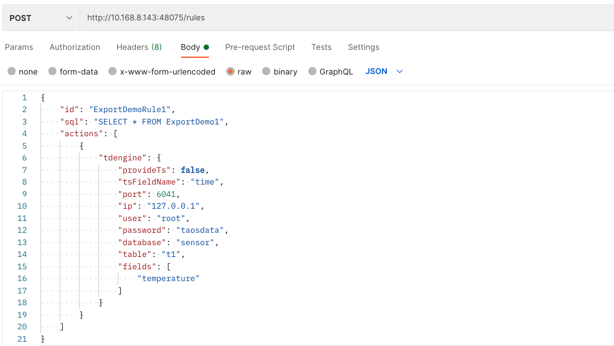Open the POST method dropdown
Viewport: 614px width, 346px height.
(40, 17)
